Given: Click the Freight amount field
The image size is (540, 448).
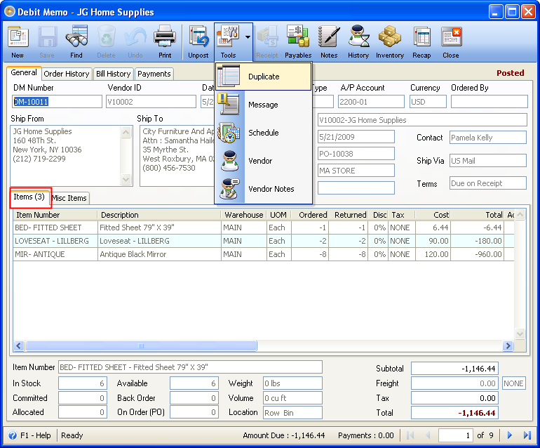Looking at the screenshot, I should 454,383.
